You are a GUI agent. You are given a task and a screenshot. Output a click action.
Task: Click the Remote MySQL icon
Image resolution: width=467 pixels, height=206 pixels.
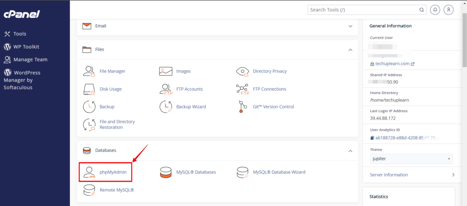[x=89, y=190]
